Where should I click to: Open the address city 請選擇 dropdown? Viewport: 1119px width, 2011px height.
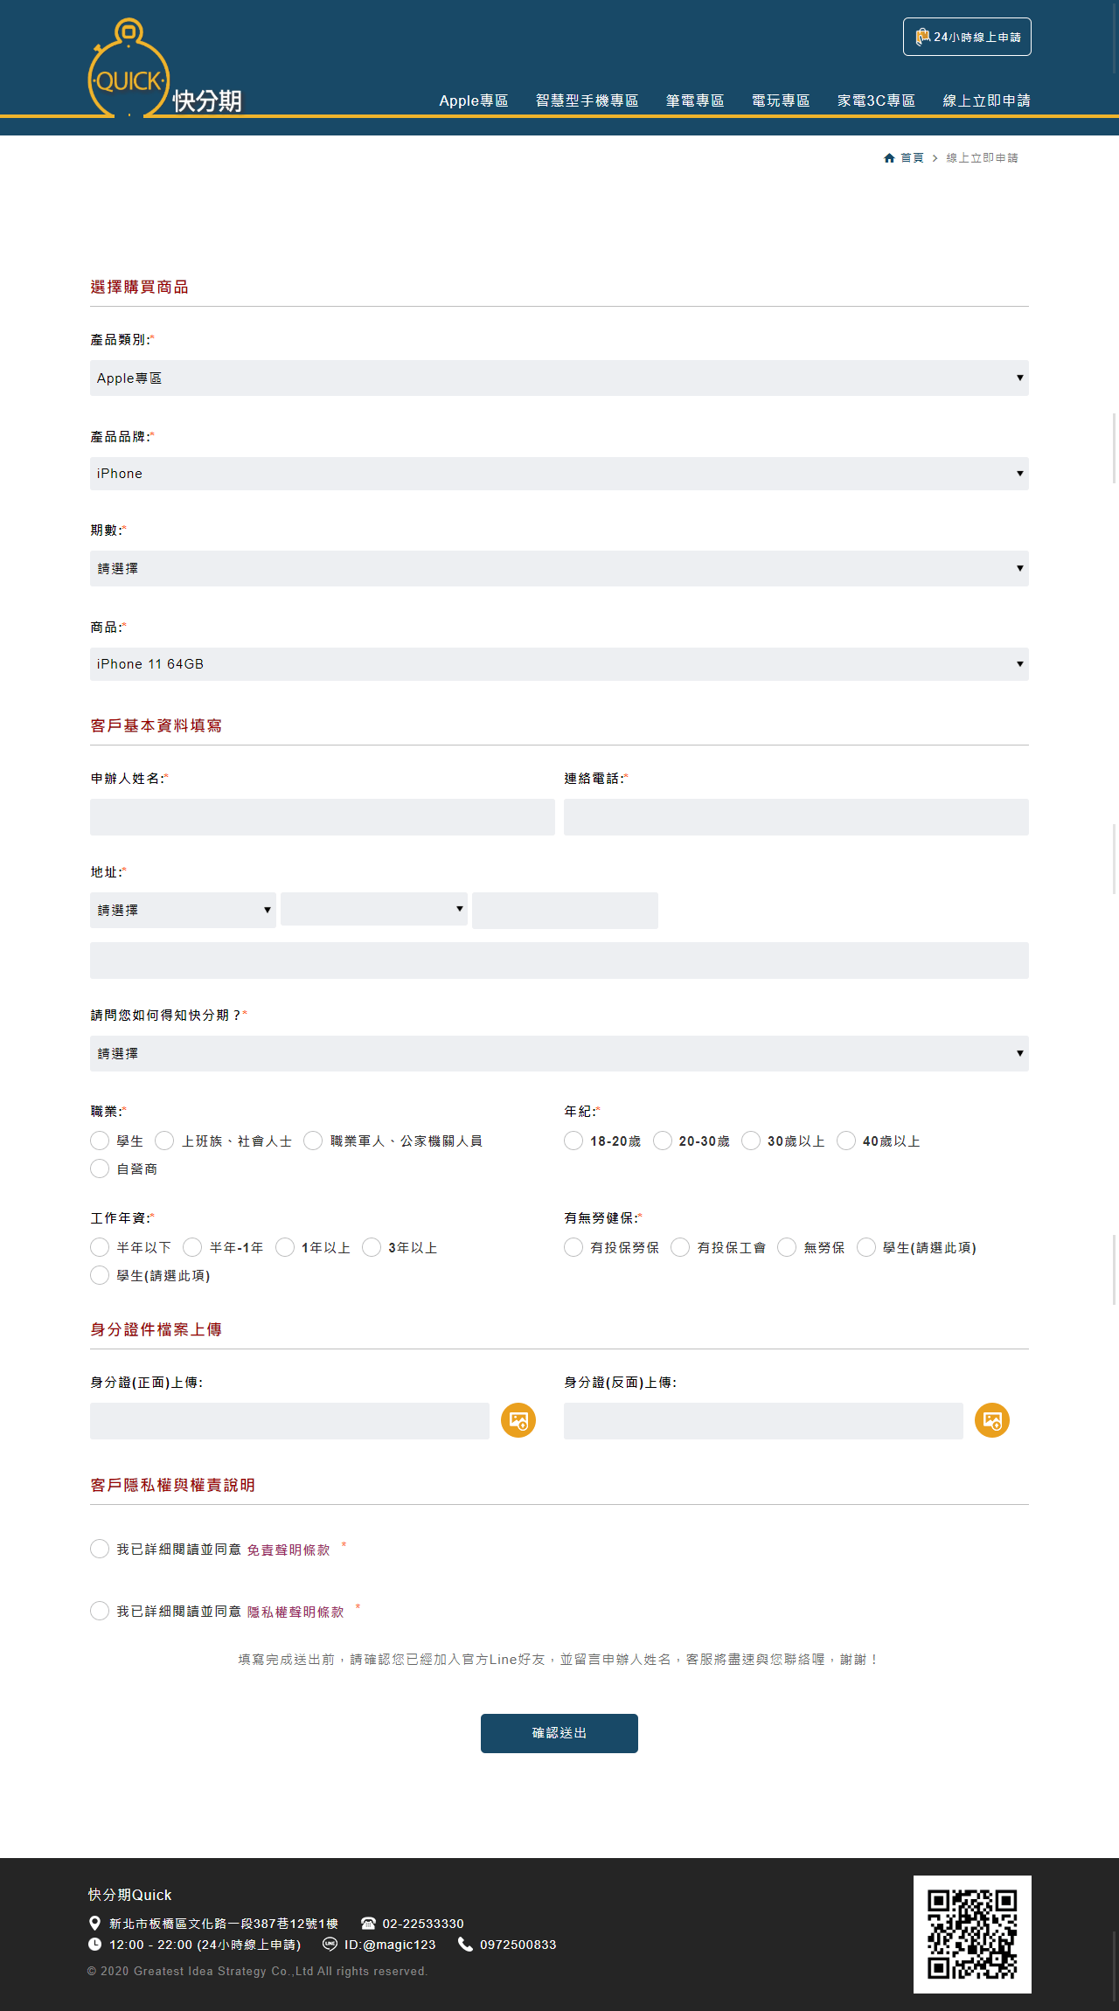point(183,910)
